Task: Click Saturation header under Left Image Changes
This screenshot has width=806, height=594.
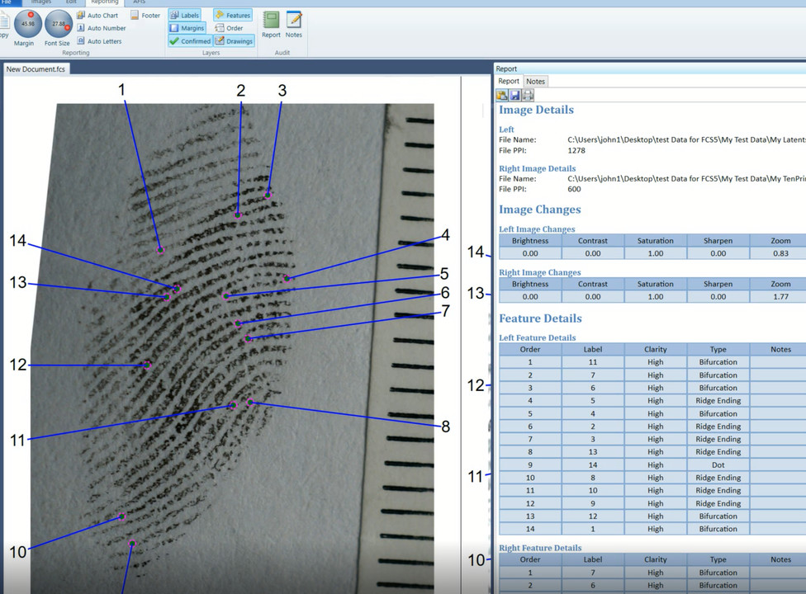Action: pos(656,240)
